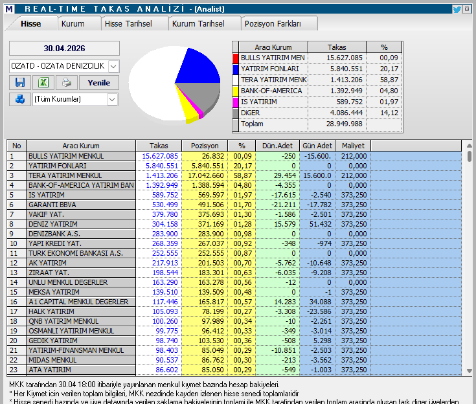Click the save (floppy disk) icon
The image size is (476, 404).
tap(20, 82)
